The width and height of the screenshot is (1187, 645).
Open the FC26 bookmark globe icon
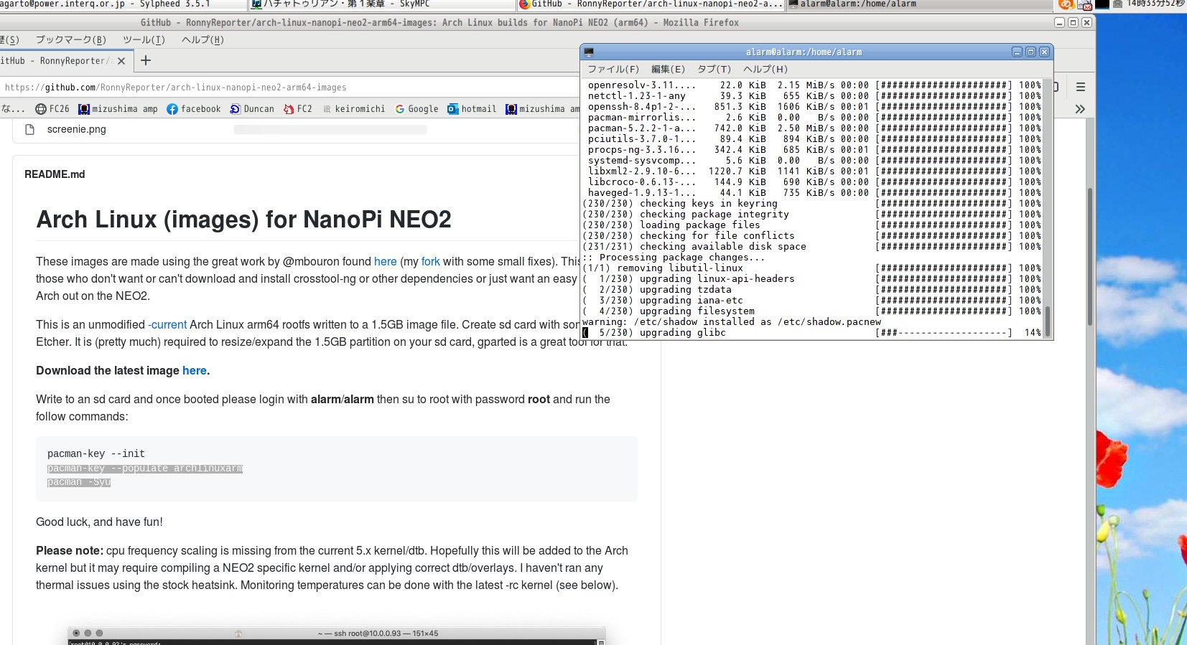(41, 109)
